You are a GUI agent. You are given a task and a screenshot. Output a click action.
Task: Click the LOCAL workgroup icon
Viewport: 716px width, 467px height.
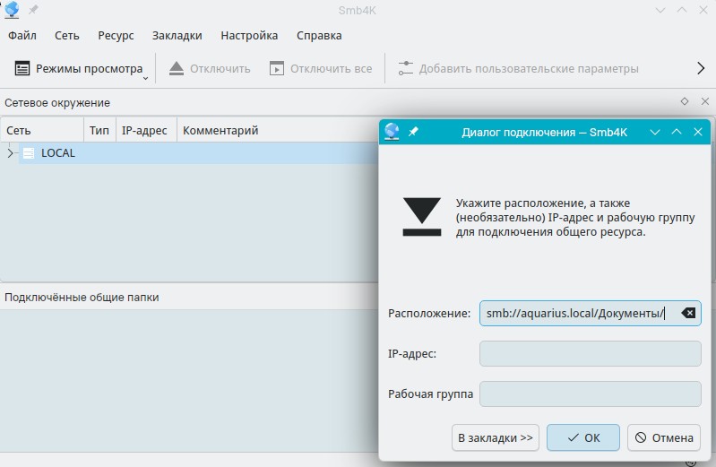[29, 153]
